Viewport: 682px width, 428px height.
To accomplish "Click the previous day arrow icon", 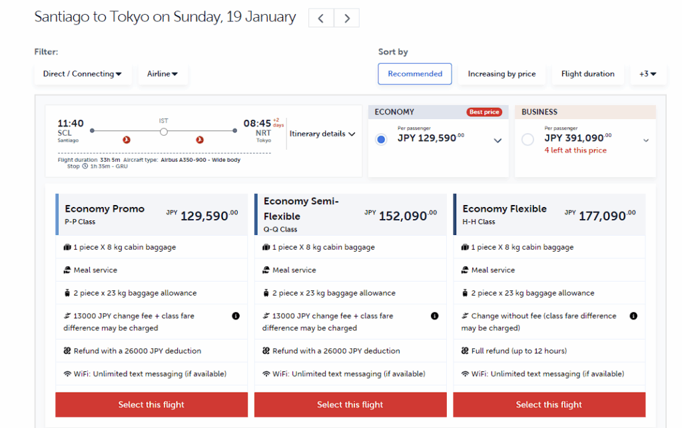I will (321, 18).
